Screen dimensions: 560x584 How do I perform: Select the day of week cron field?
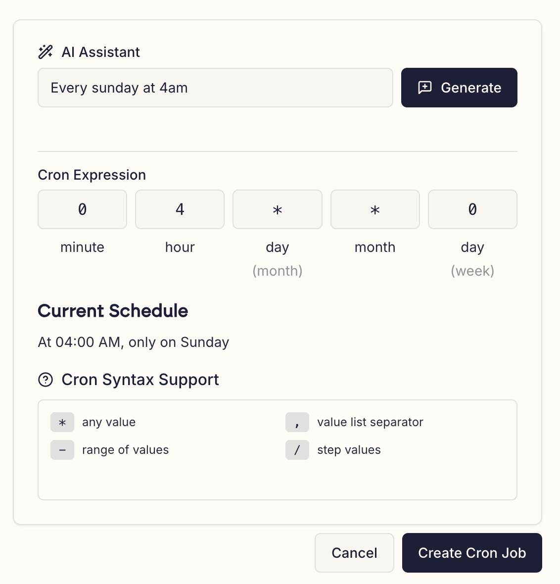(472, 209)
